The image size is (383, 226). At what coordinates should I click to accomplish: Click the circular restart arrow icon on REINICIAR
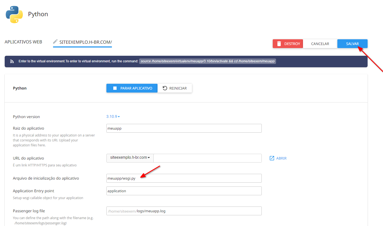[165, 88]
